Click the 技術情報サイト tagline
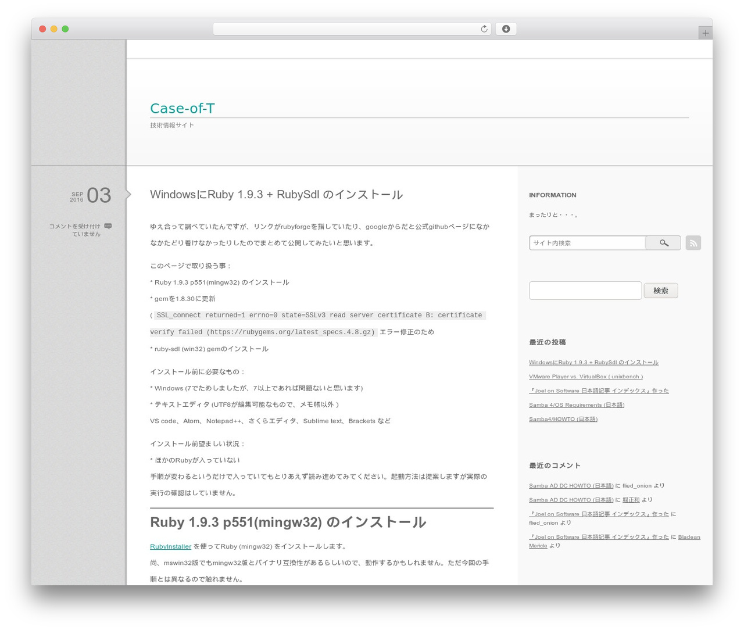Image resolution: width=744 pixels, height=630 pixels. [172, 125]
